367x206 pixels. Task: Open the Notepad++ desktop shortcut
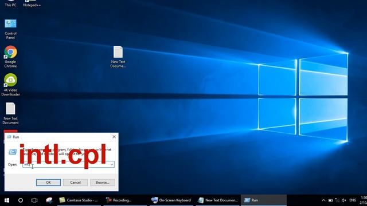click(32, 3)
